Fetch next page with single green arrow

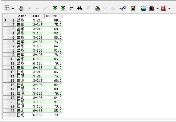tap(55, 8)
